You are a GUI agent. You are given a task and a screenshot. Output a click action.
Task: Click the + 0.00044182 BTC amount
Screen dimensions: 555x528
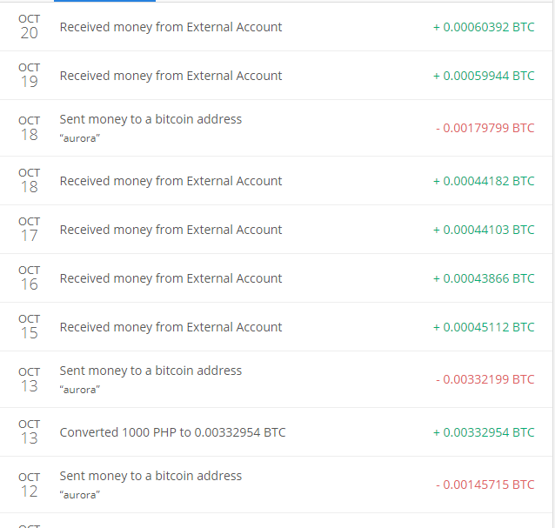[484, 181]
